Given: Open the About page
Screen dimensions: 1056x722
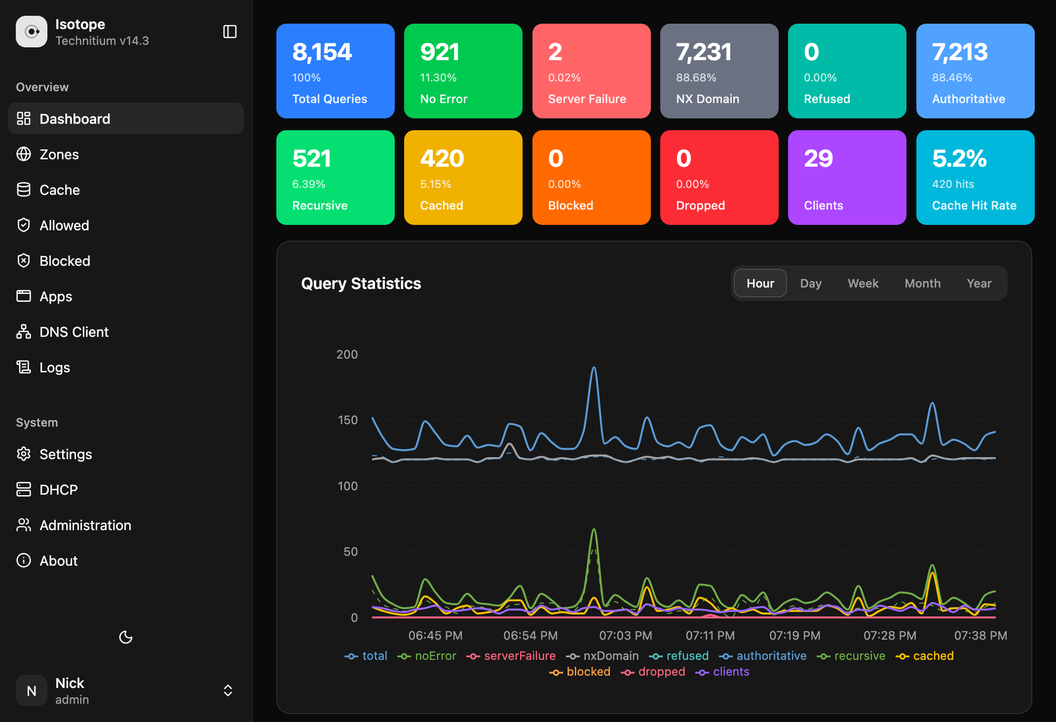Looking at the screenshot, I should 126,560.
